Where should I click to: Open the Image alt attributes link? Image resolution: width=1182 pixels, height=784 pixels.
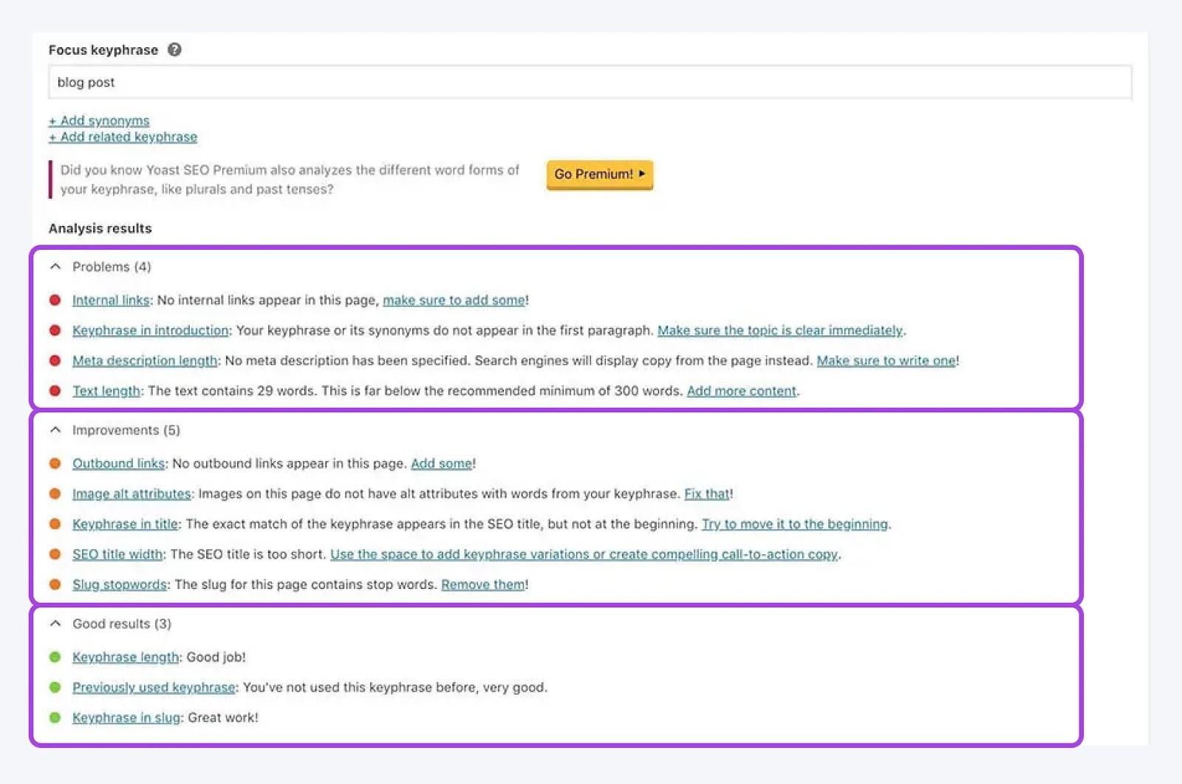[131, 494]
